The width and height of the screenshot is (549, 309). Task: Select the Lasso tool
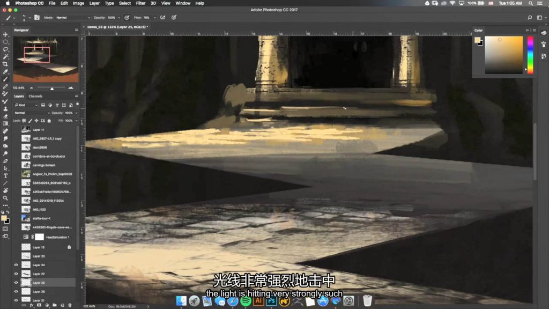(x=5, y=49)
